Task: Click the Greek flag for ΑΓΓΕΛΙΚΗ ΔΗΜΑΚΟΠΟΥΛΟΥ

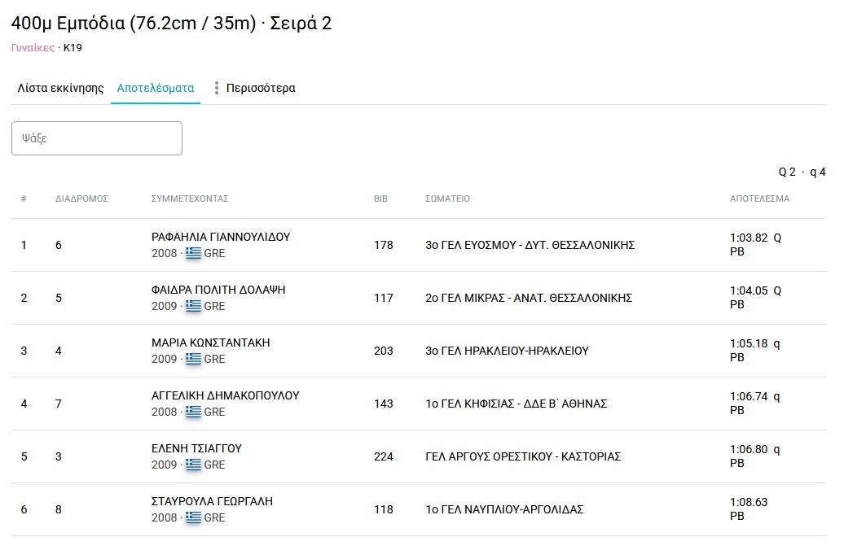Action: (193, 412)
